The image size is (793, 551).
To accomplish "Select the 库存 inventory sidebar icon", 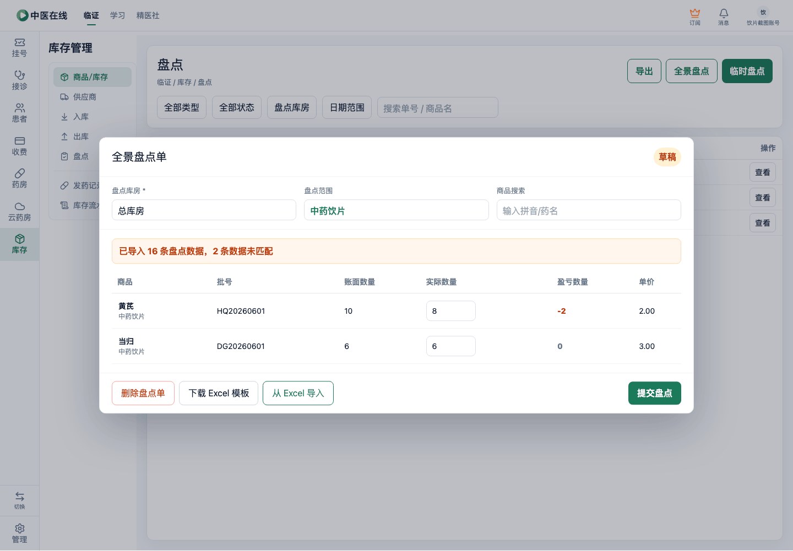I will coord(20,239).
